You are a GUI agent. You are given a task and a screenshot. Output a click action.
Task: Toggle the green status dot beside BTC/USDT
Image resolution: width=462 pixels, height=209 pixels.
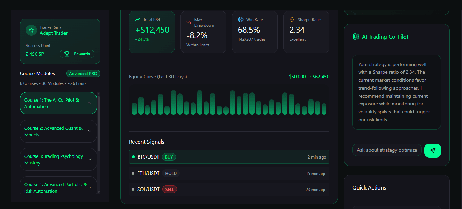tap(133, 157)
